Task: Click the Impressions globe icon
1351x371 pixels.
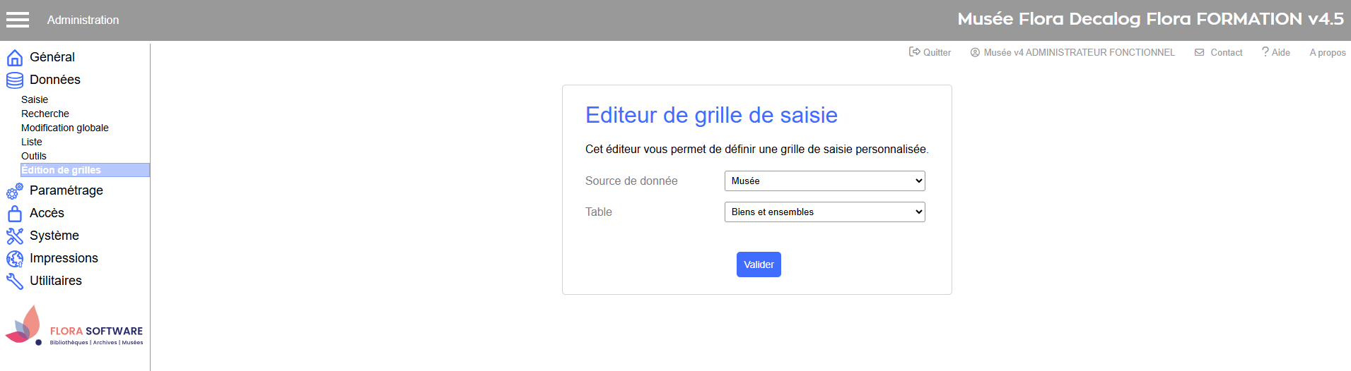Action: tap(15, 258)
